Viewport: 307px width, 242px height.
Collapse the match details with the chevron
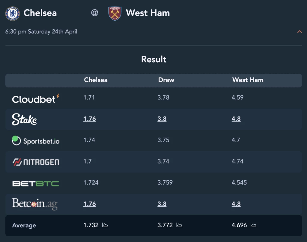300,32
